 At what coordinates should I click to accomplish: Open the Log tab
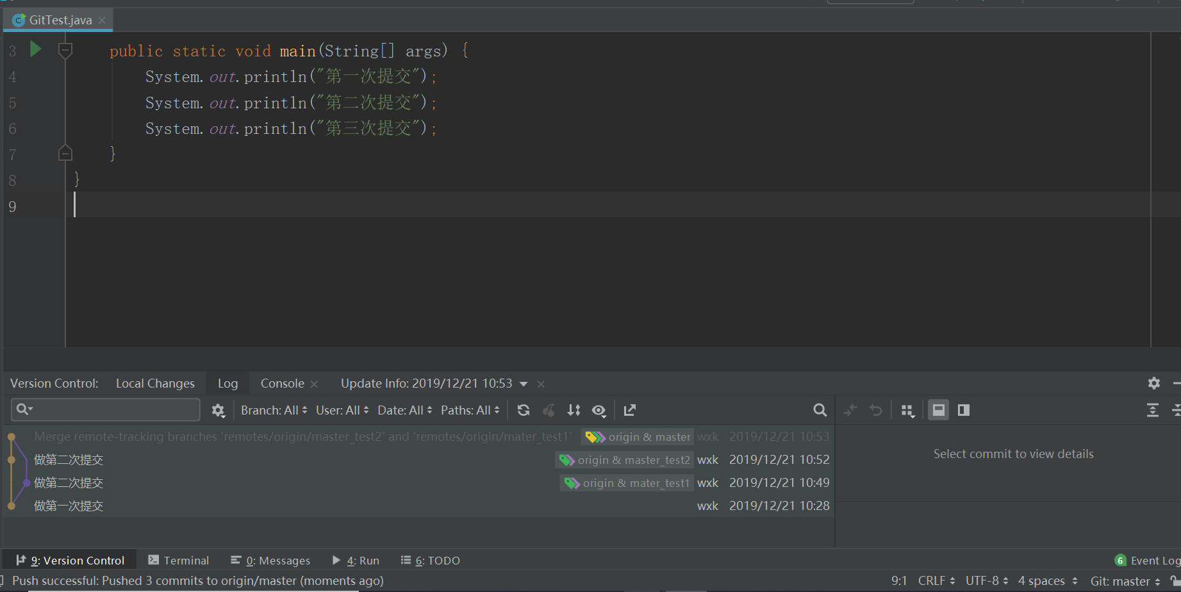coord(227,383)
